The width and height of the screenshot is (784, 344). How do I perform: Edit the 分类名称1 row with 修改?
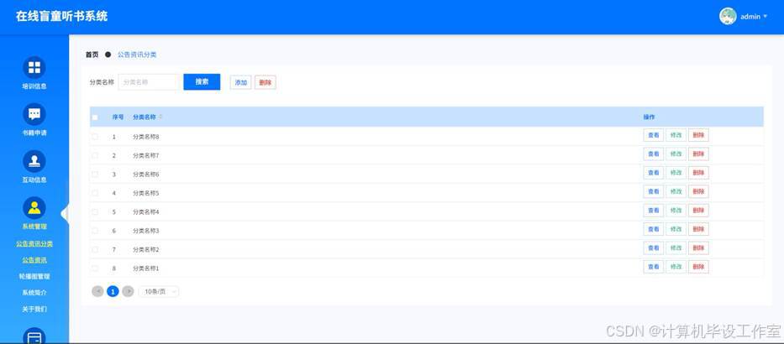tap(676, 267)
